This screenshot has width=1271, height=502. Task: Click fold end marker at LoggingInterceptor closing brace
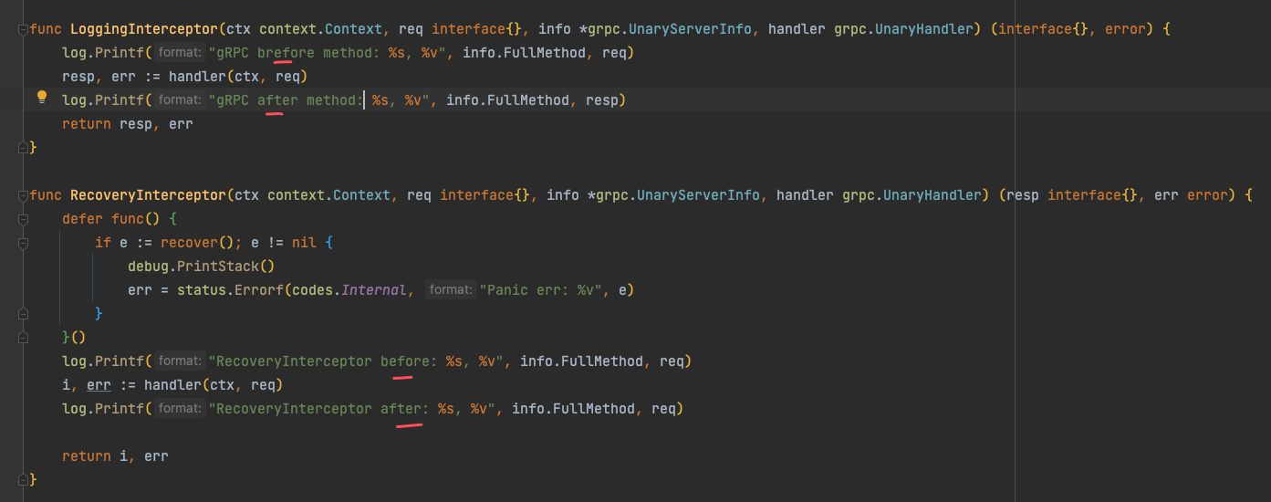tap(23, 147)
